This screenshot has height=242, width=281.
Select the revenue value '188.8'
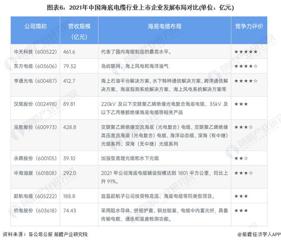(x=69, y=196)
